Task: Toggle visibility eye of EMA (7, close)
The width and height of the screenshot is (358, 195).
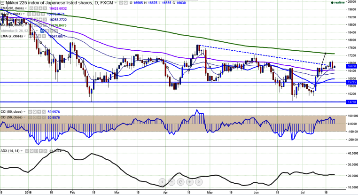Action: point(31,36)
